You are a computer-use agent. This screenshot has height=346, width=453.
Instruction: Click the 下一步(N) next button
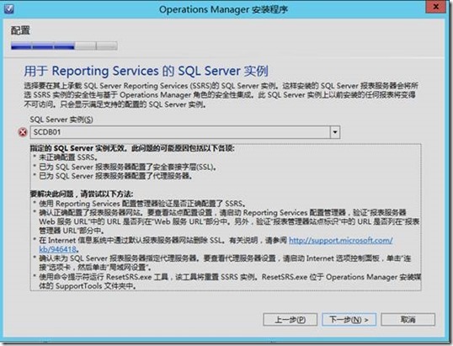(349, 320)
